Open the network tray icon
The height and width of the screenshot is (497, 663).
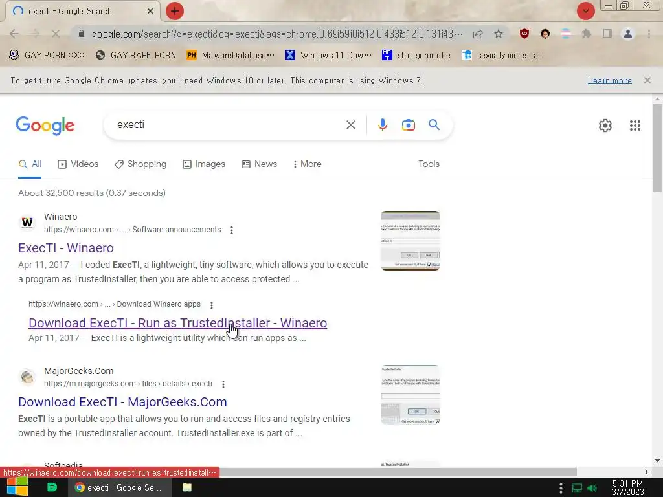point(577,488)
